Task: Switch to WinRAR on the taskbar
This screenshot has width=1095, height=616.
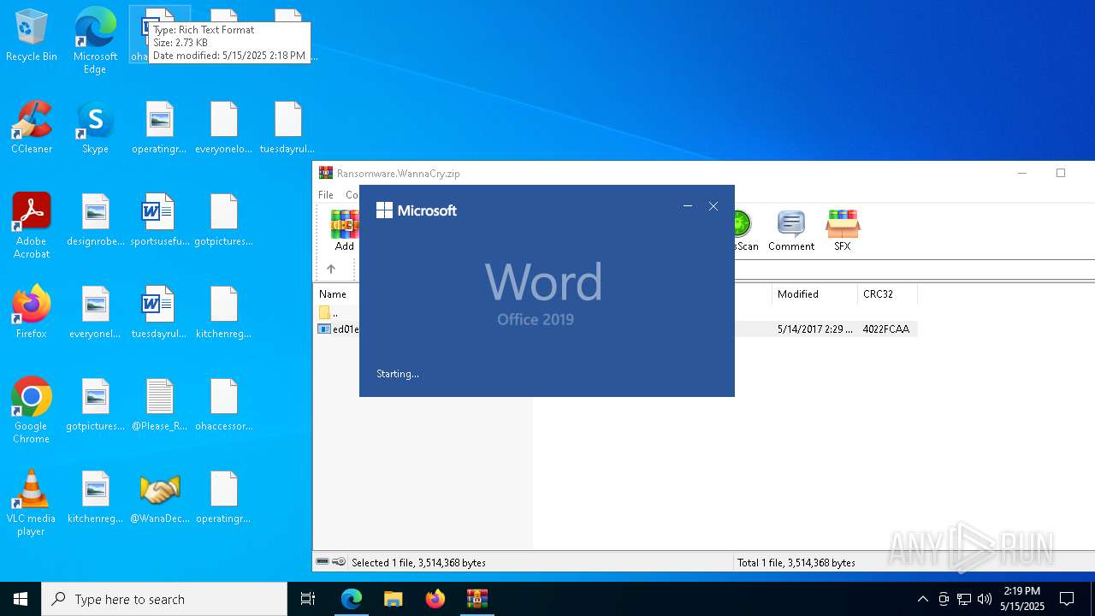Action: coord(477,599)
